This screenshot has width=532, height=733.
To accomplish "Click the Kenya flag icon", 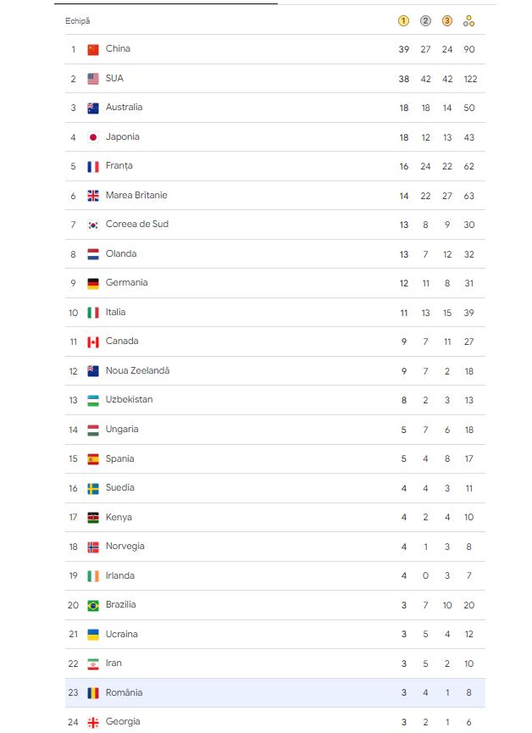I will (93, 518).
